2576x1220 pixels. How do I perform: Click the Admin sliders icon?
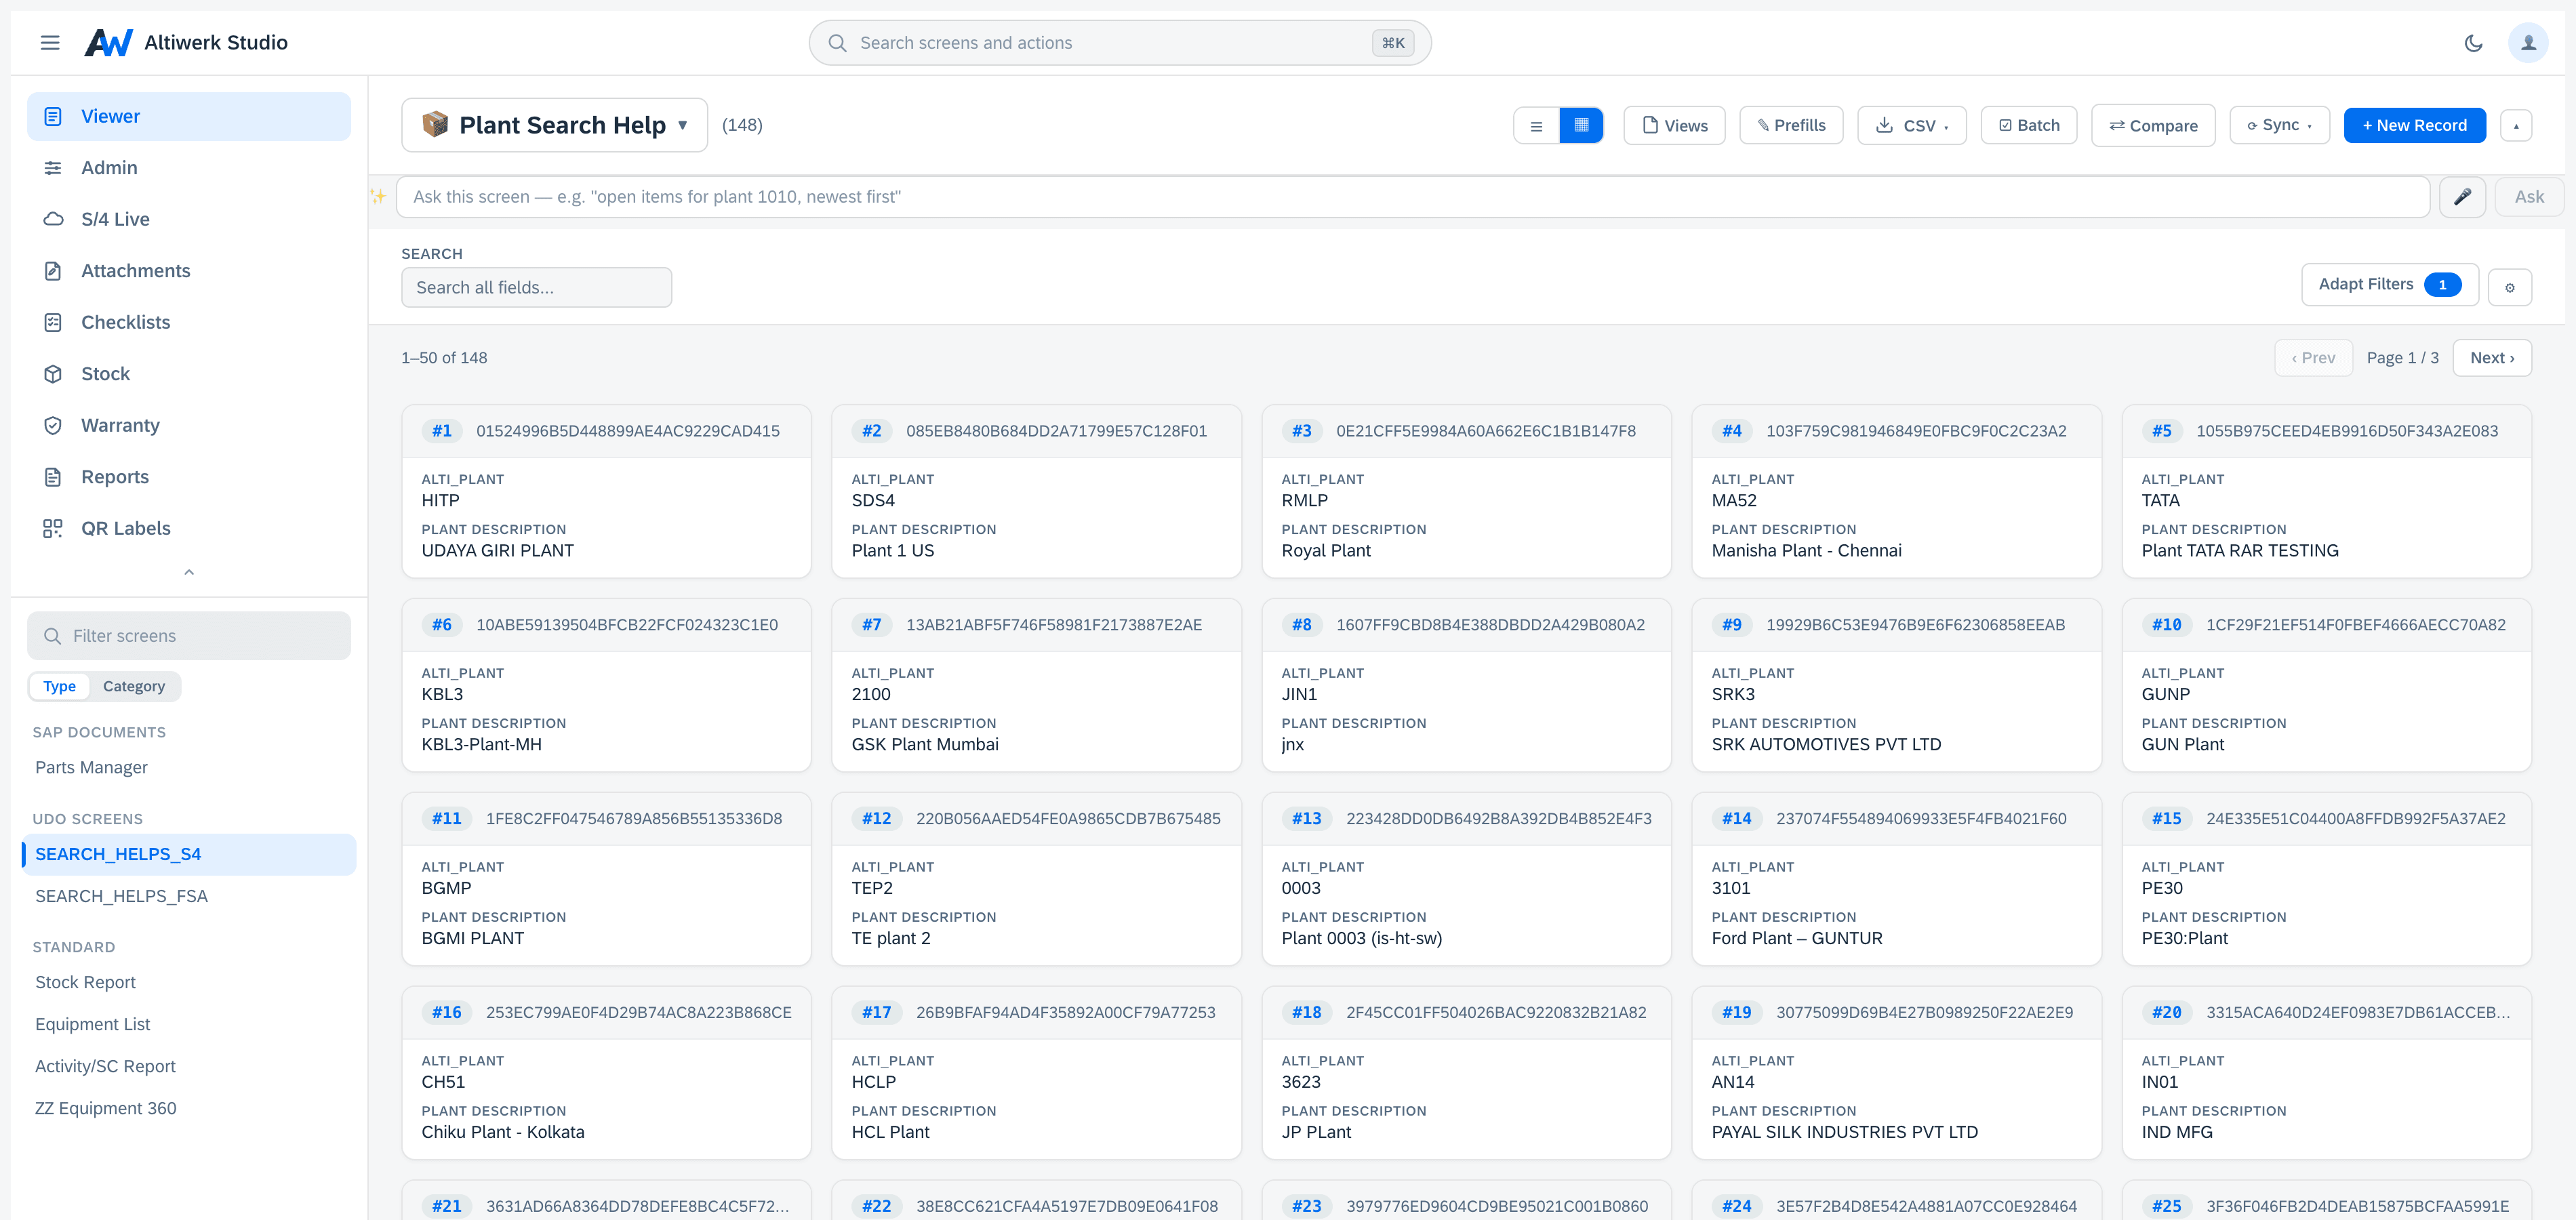point(53,168)
